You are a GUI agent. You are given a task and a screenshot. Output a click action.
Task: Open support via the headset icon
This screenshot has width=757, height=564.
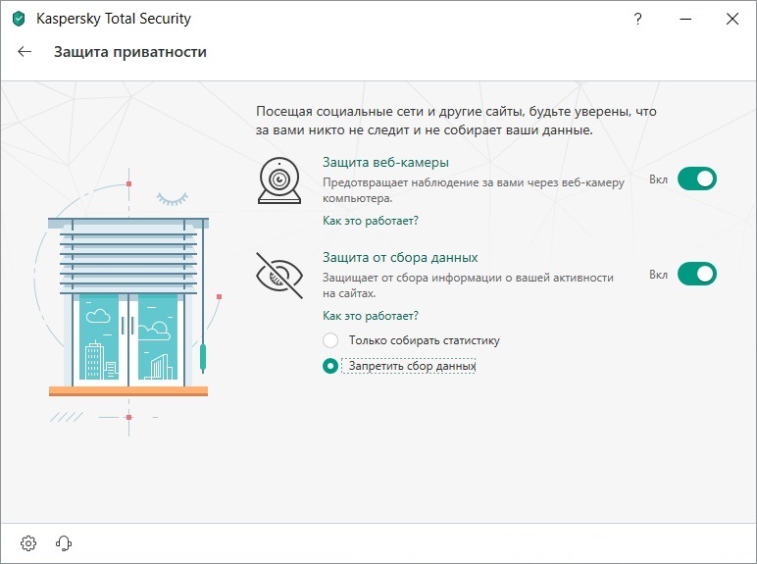pyautogui.click(x=64, y=542)
